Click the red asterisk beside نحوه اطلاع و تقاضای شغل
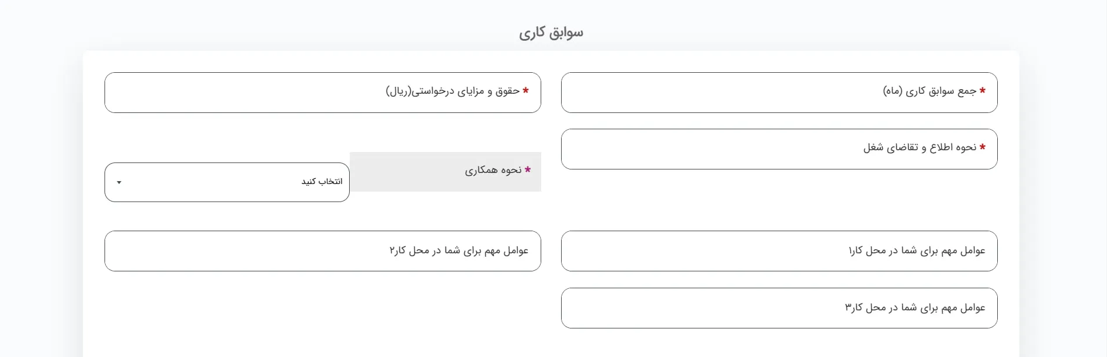Screen dimensions: 1107x357 (983, 147)
